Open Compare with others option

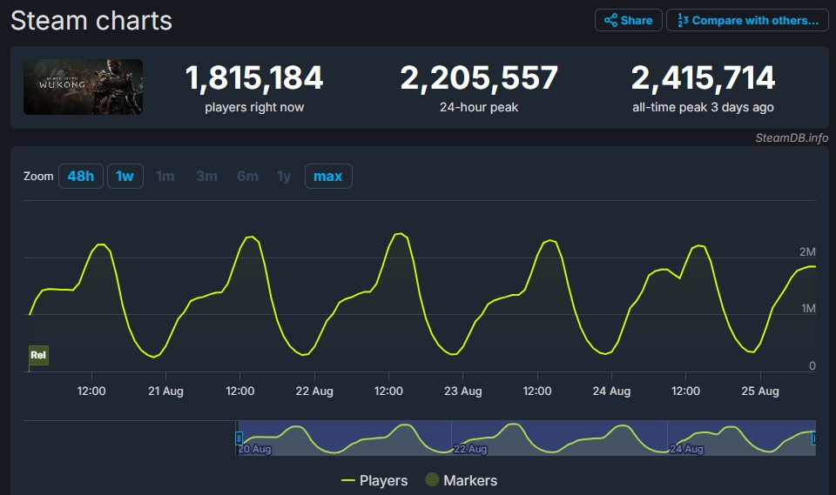747,20
